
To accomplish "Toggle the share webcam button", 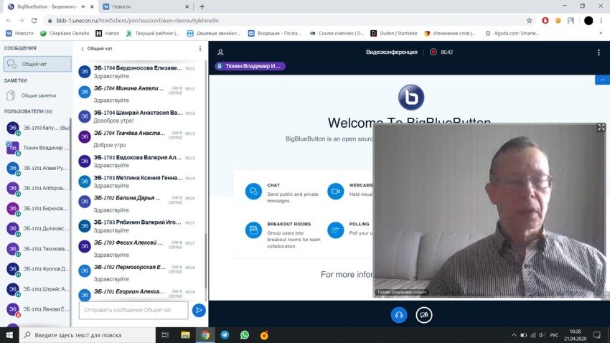I will [424, 315].
